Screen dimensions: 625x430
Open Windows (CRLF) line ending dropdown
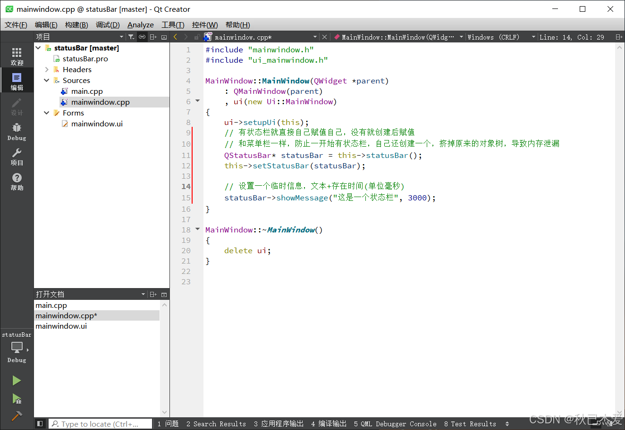coord(501,37)
